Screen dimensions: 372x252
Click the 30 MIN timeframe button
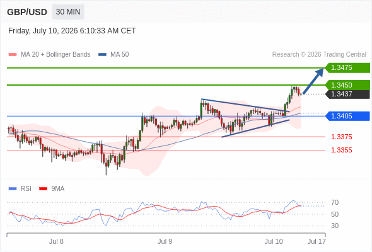tap(68, 12)
